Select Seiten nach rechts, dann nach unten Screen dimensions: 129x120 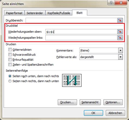pyautogui.click(x=10, y=81)
